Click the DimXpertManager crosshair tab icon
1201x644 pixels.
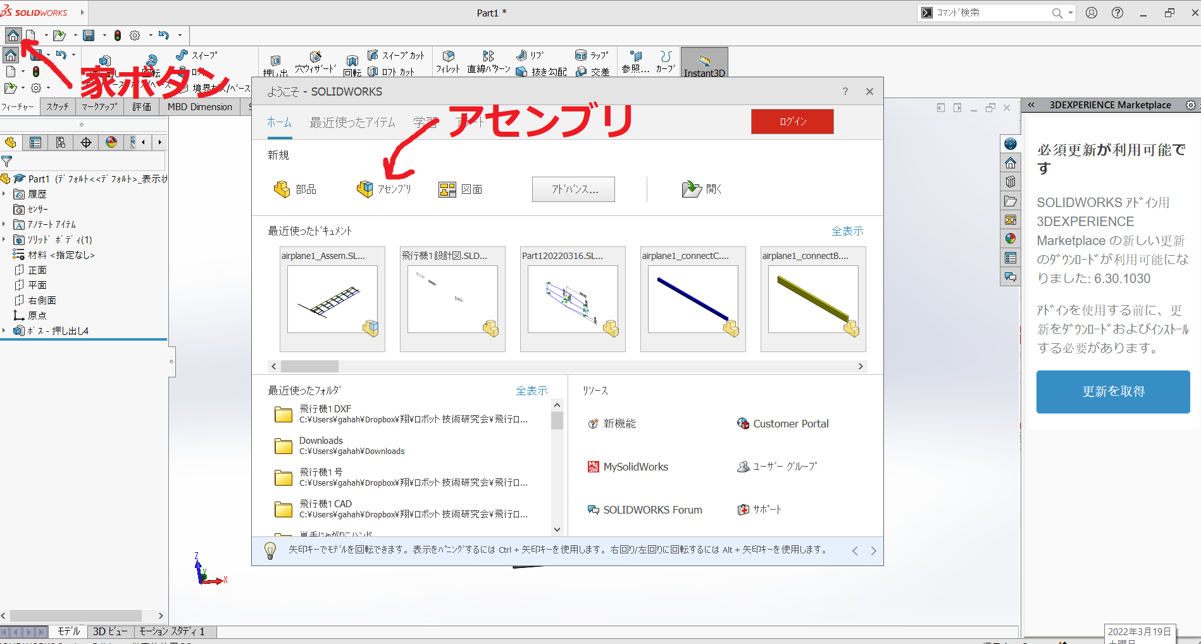click(86, 142)
